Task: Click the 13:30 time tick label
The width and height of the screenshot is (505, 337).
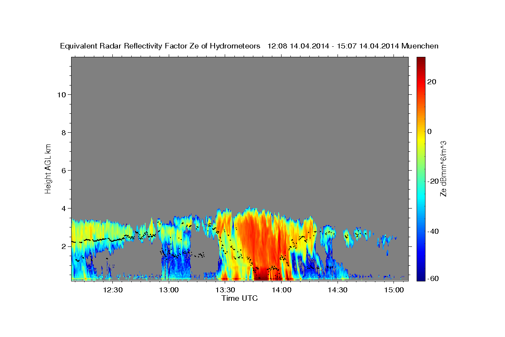Action: pyautogui.click(x=225, y=290)
